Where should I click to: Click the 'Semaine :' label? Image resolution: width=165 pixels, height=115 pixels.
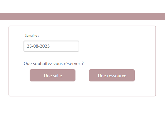[x=32, y=36]
